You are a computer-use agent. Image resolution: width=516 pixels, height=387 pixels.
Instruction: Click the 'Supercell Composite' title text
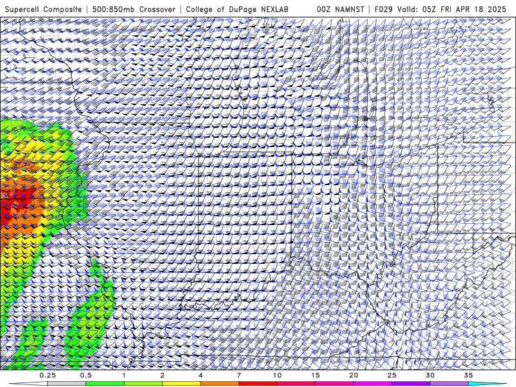(43, 10)
